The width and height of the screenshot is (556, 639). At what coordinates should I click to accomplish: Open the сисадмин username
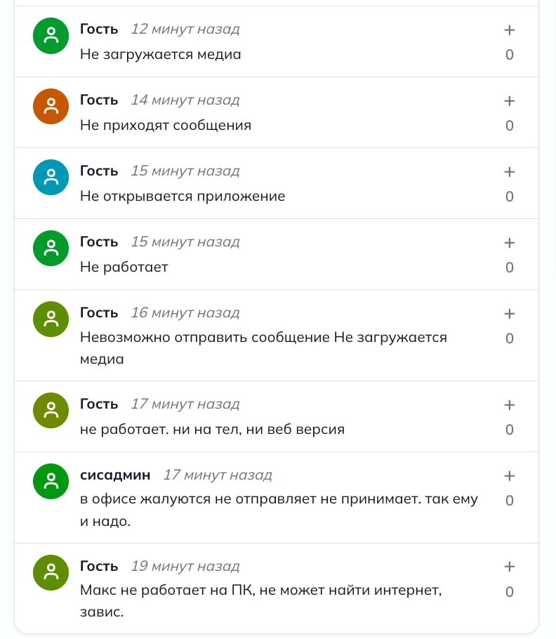(x=115, y=475)
